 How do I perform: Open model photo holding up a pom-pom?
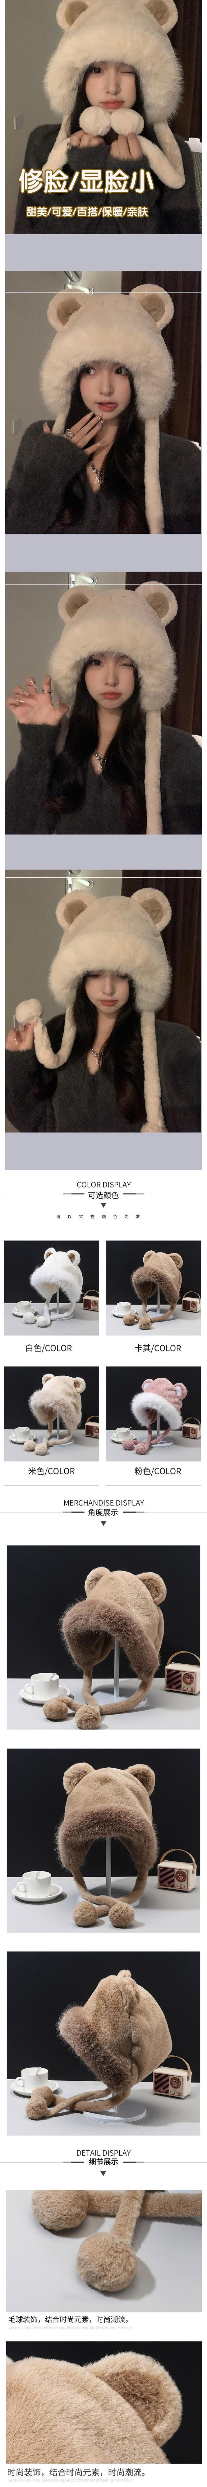coord(103,1001)
